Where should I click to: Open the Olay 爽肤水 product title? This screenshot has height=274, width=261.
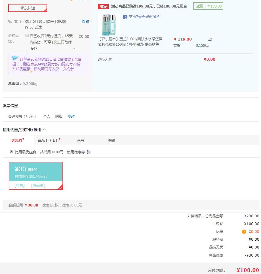point(130,42)
